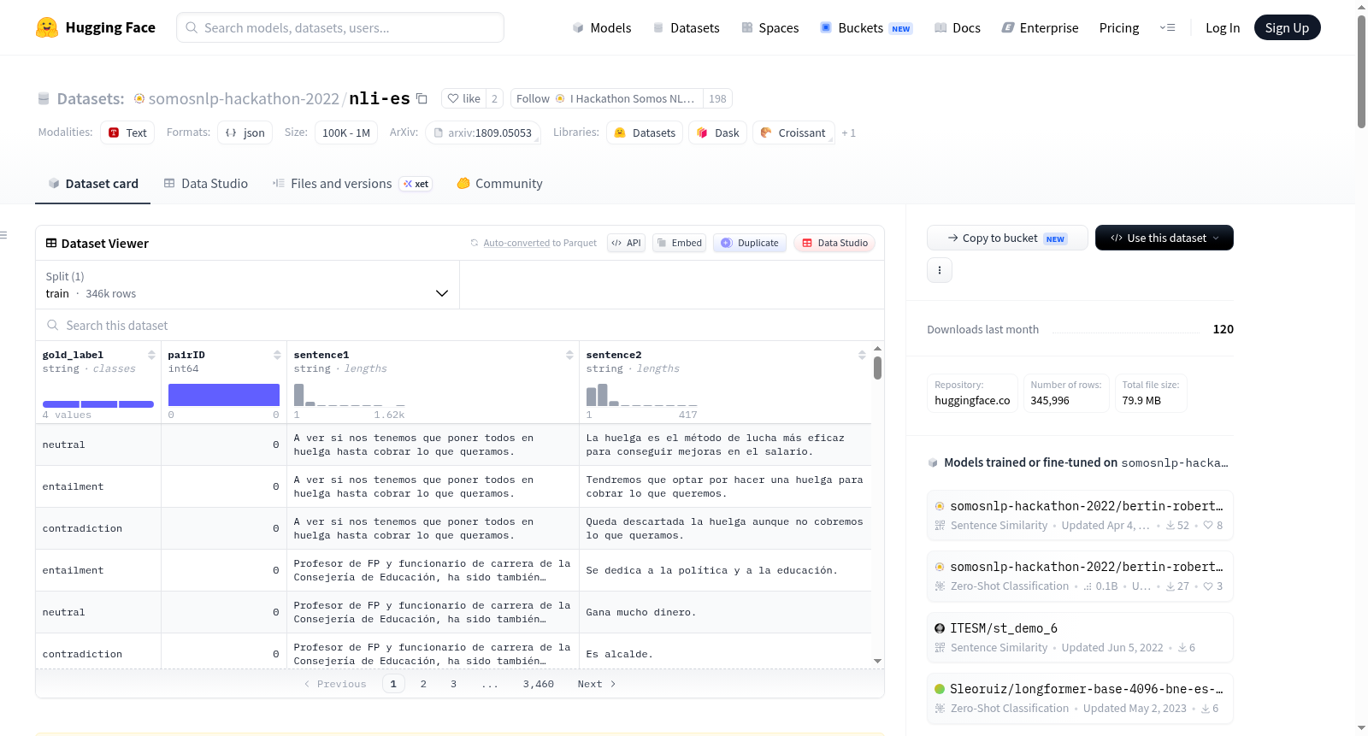Switch to Files and versions tab
1368x736 pixels.
[351, 183]
